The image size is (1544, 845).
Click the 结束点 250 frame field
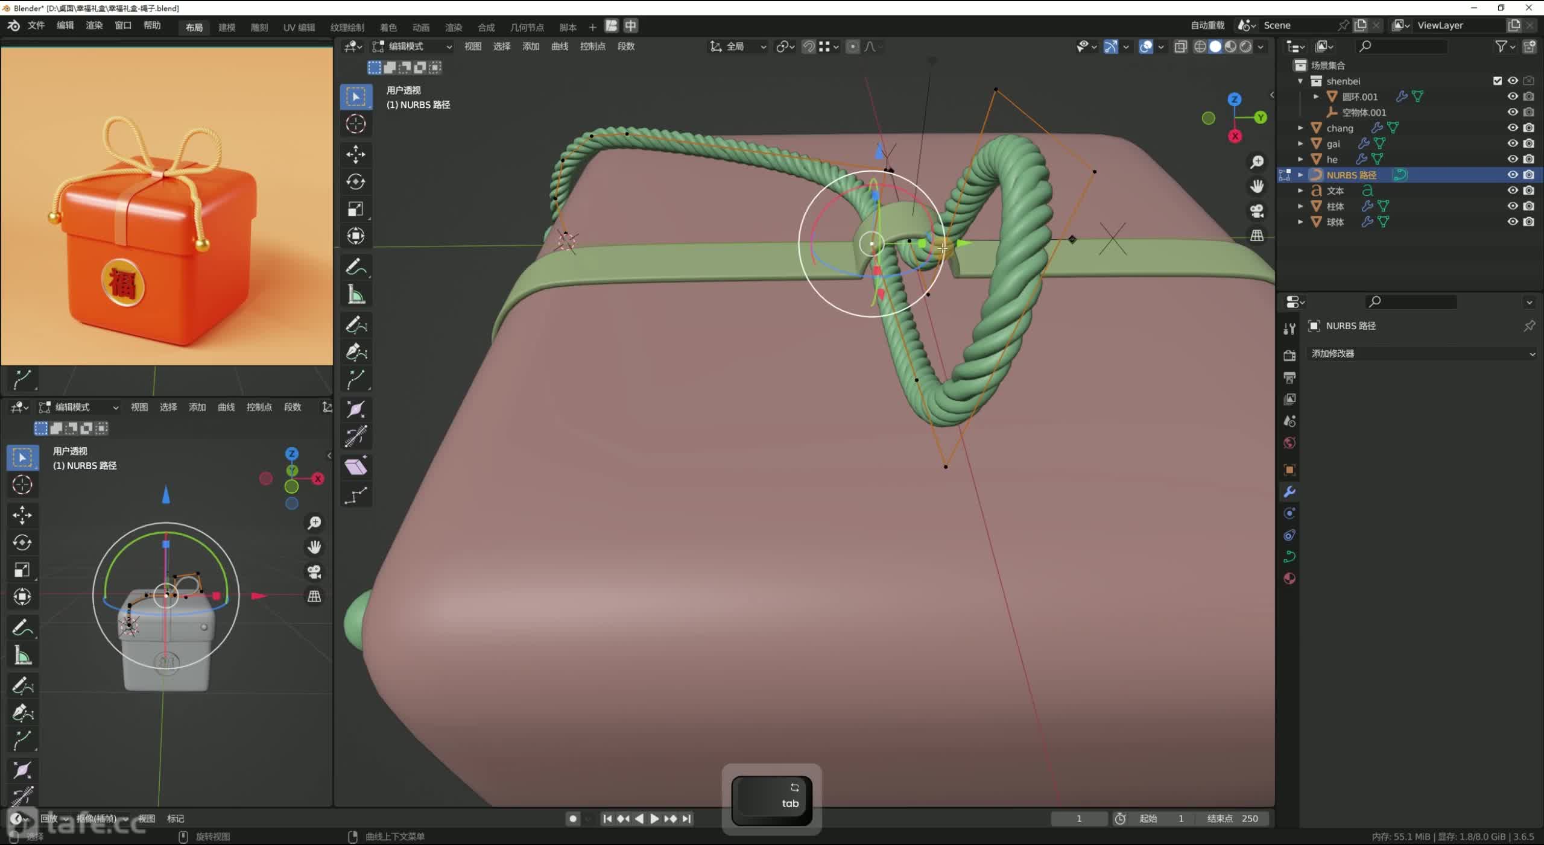click(x=1233, y=818)
